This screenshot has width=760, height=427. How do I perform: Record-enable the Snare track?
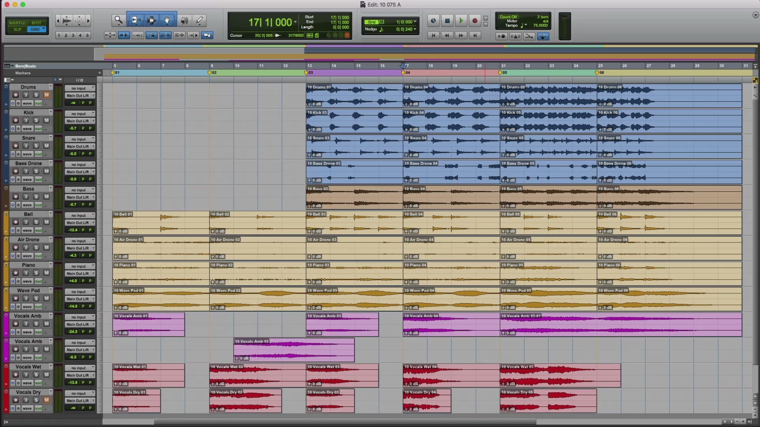[x=15, y=146]
